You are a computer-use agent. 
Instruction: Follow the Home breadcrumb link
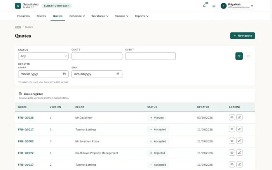tap(18, 27)
